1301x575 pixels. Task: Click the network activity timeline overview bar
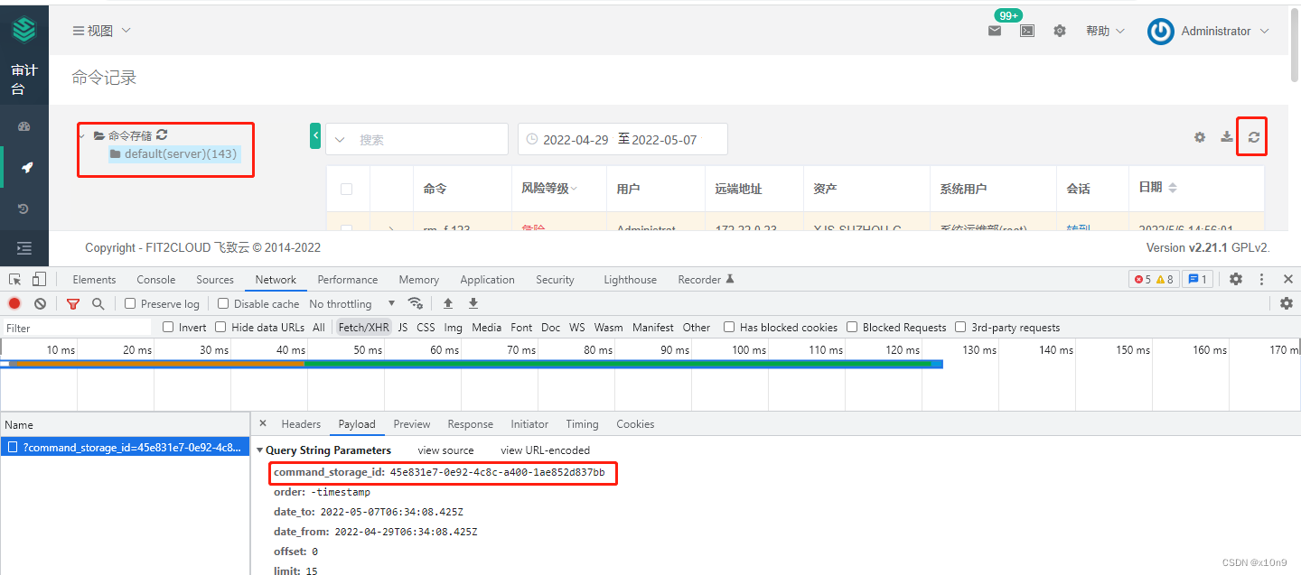pyautogui.click(x=470, y=364)
